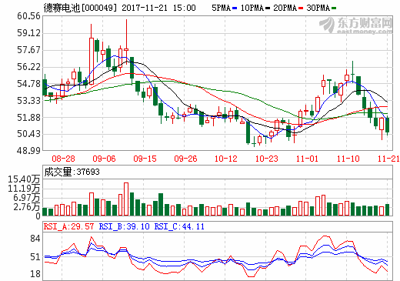Click the price axis label 50.43

[x=28, y=134]
